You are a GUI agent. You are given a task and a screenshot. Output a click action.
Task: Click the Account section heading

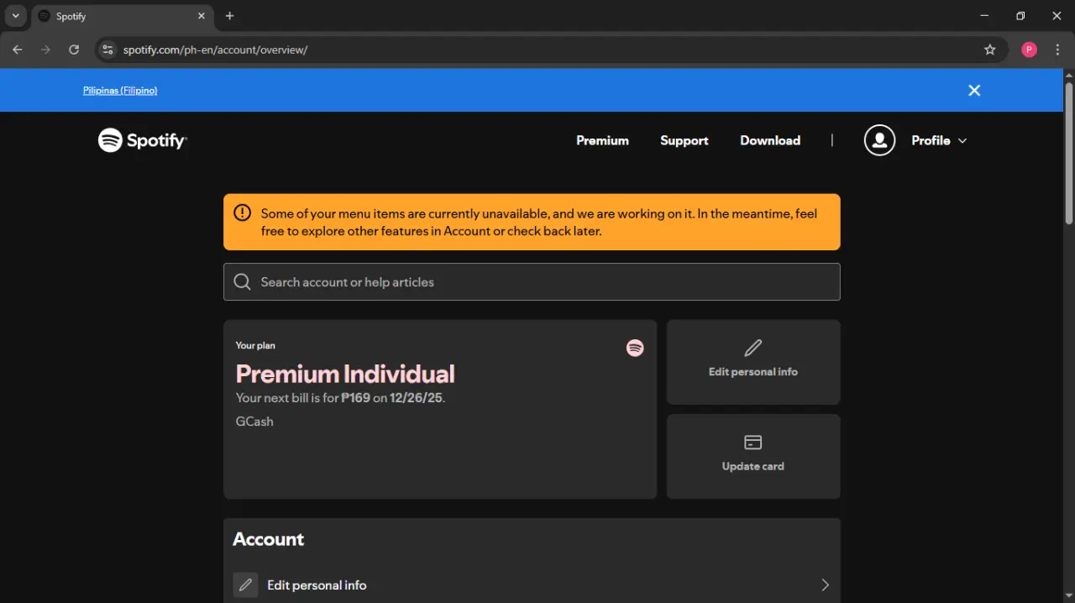click(x=269, y=539)
